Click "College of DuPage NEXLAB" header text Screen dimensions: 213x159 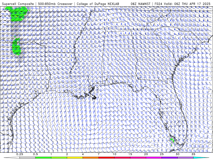click(98, 4)
